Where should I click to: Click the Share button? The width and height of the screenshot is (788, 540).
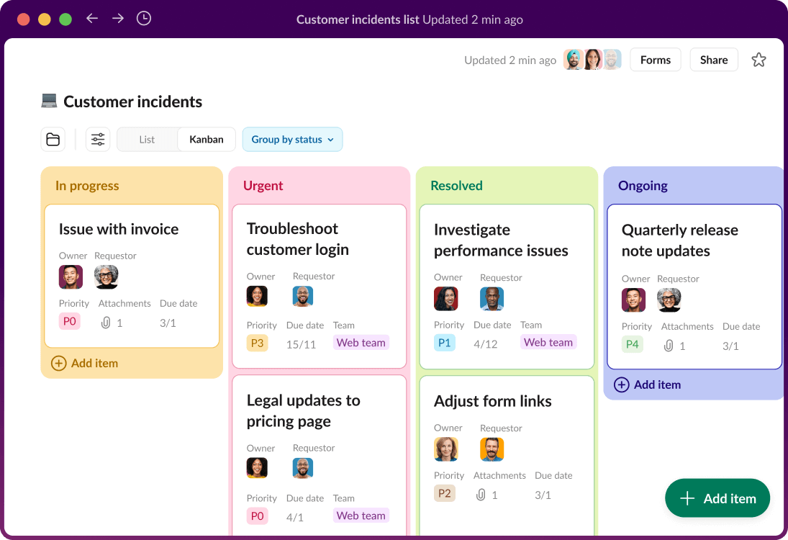(x=713, y=60)
